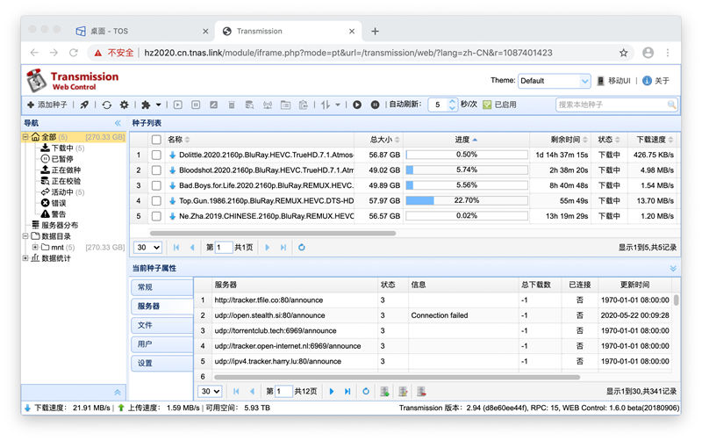Image resolution: width=702 pixels, height=441 pixels.
Task: Select 服务器分布 tree item
Action: click(x=54, y=225)
